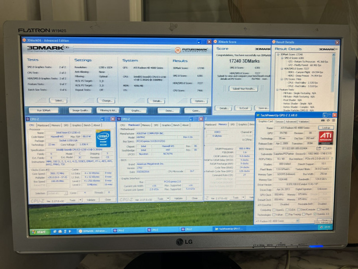The height and width of the screenshot is (269, 358).
Task: Click the system tray icon beside the clock
Action: [321, 227]
